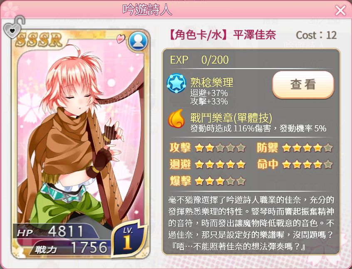Click the orange flame active skill icon
352x269 pixels.
(176, 118)
